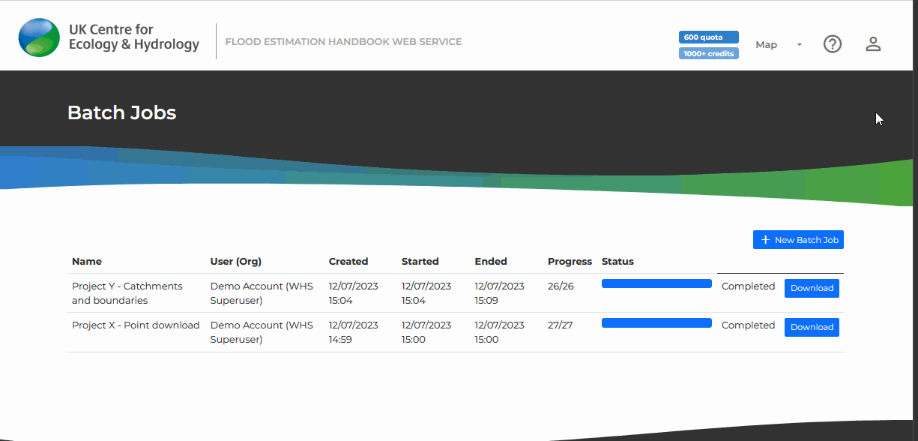Viewport: 918px width, 441px height.
Task: Click the Created column header
Action: pos(348,262)
